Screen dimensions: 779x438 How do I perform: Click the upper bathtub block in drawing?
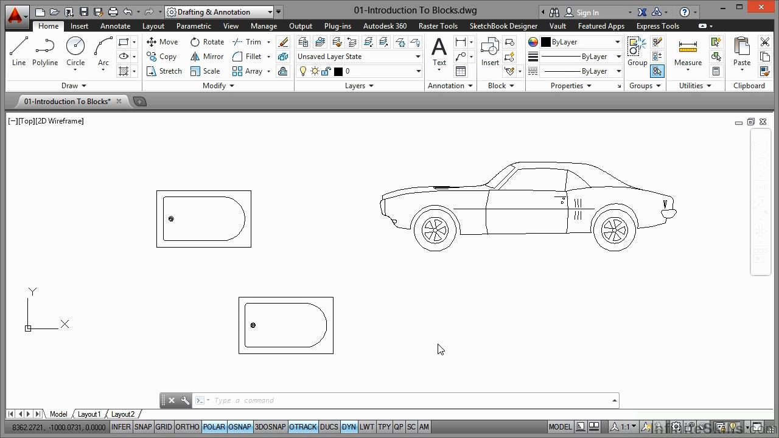click(x=204, y=219)
